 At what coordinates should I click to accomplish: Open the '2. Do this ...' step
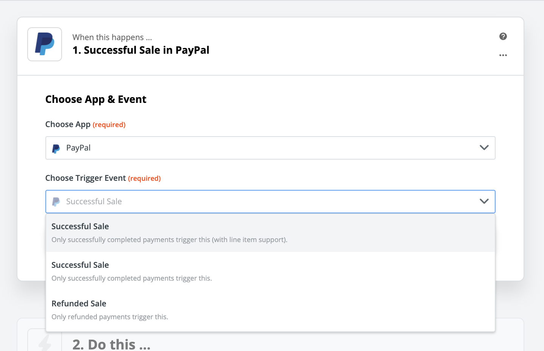coord(112,344)
